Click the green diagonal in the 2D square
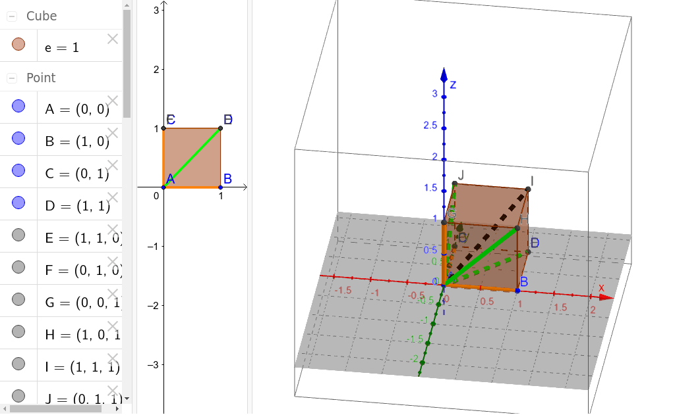Image resolution: width=675 pixels, height=415 pixels. pyautogui.click(x=192, y=158)
